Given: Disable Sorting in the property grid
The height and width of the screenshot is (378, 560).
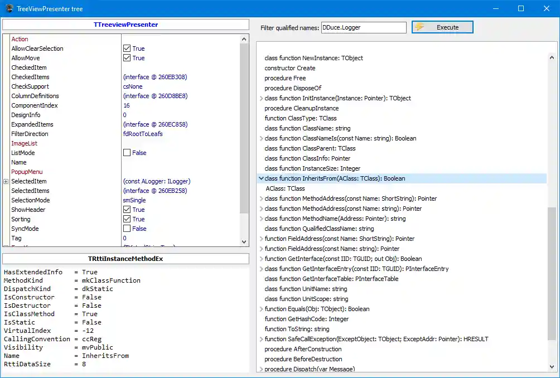Looking at the screenshot, I should pos(127,219).
